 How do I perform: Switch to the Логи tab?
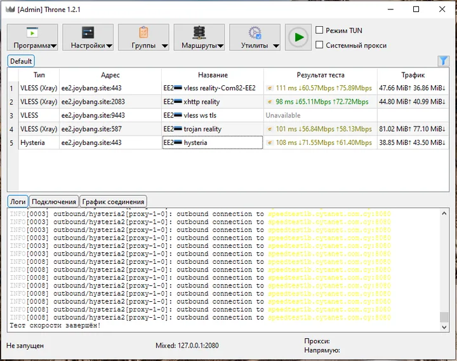click(18, 201)
